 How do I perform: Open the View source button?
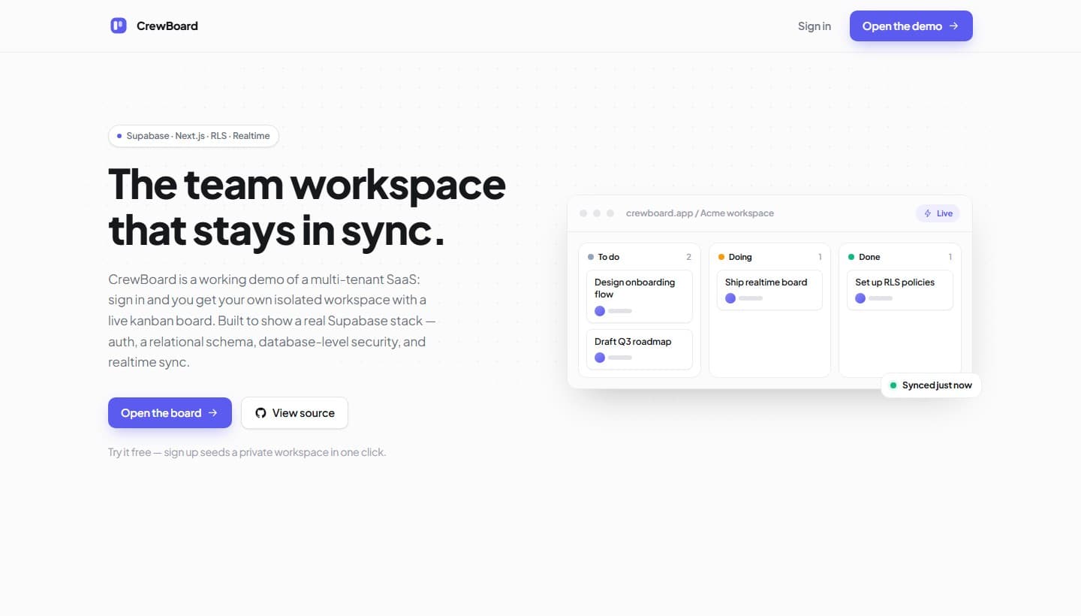coord(294,412)
